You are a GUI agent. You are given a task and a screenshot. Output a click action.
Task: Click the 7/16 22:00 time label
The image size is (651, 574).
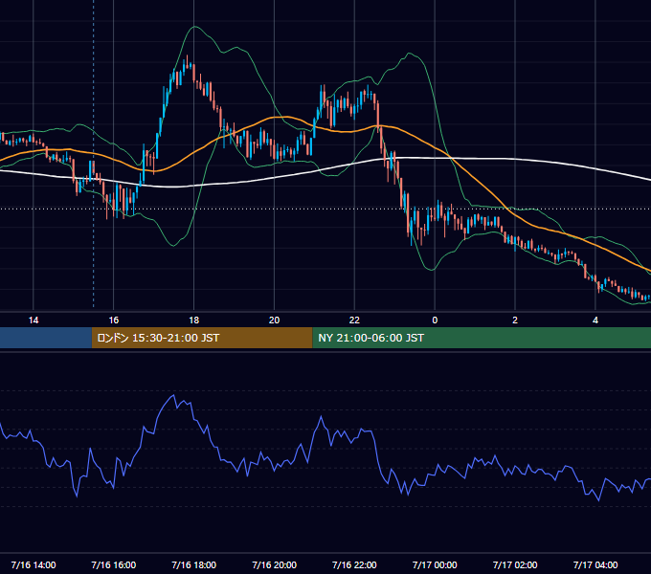354,564
